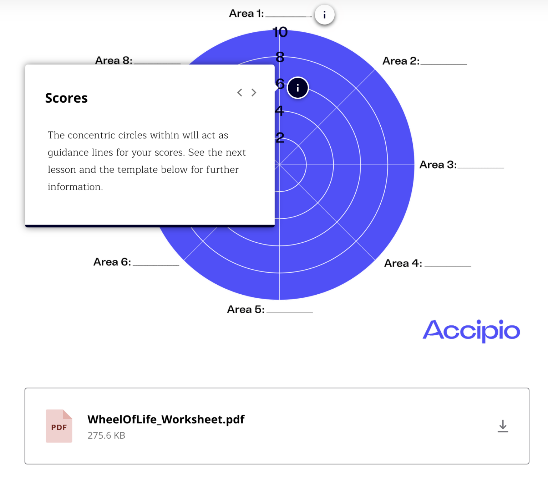The height and width of the screenshot is (480, 548).
Task: Click the number 10 on the wheel scale
Action: pyautogui.click(x=280, y=32)
